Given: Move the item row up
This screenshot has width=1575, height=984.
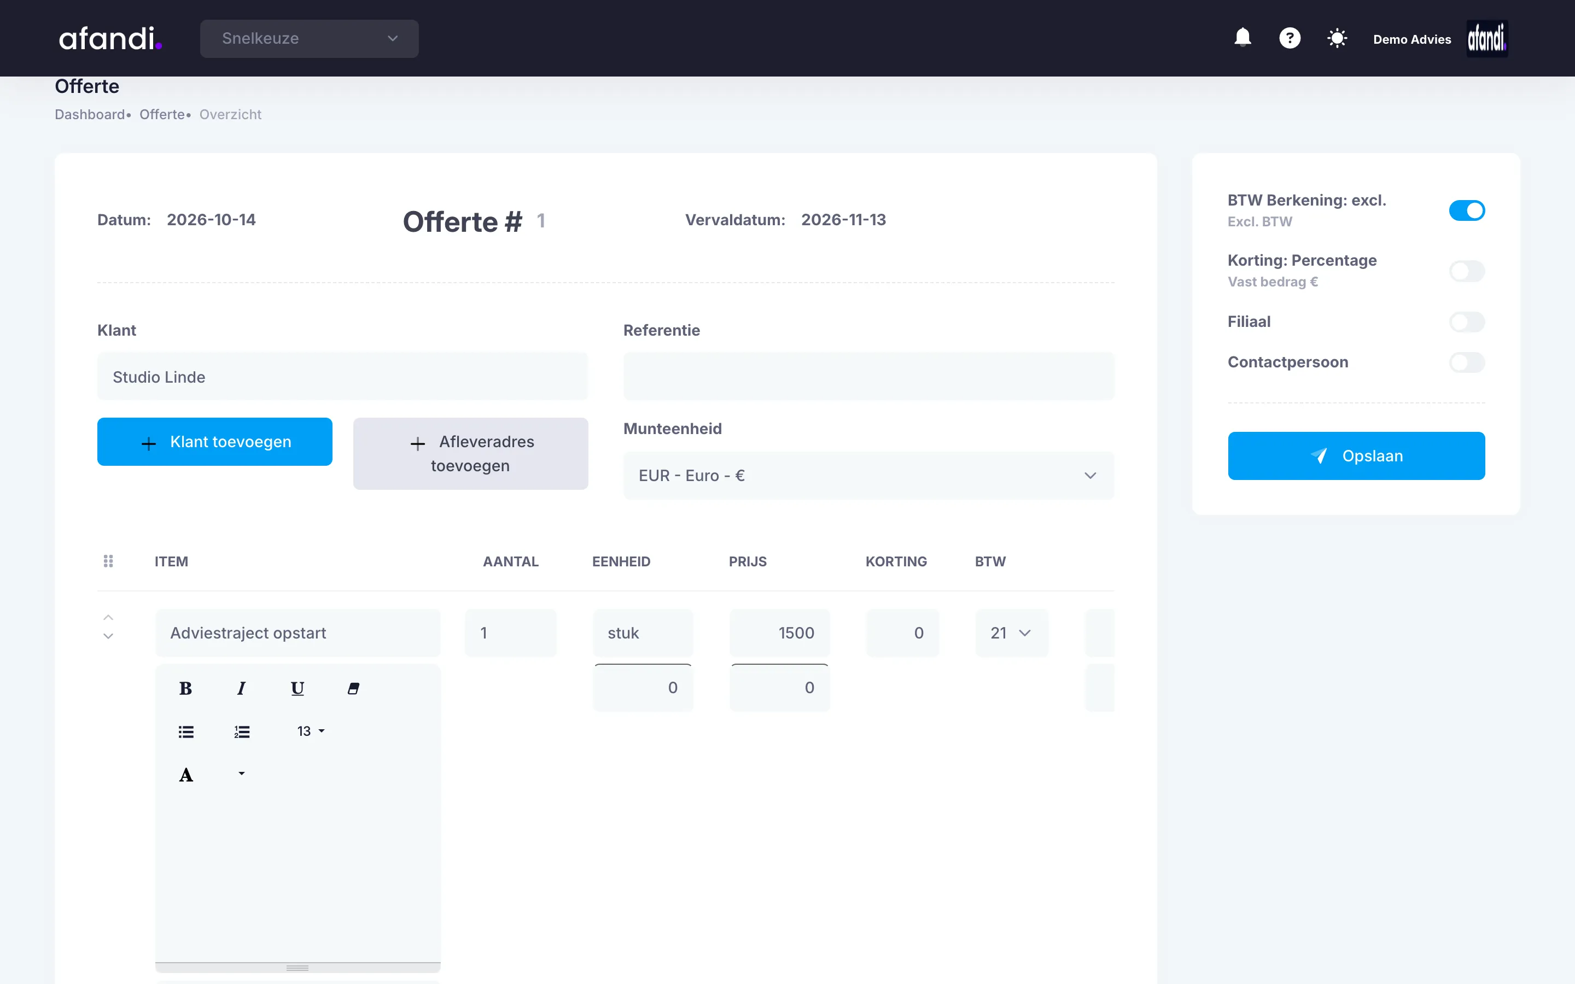Looking at the screenshot, I should (x=108, y=617).
